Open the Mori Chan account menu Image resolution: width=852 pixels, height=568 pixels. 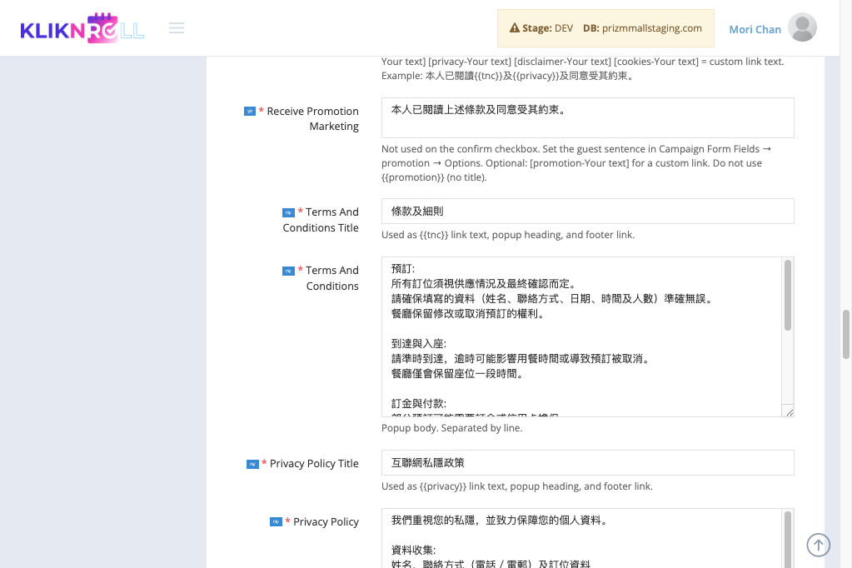755,29
